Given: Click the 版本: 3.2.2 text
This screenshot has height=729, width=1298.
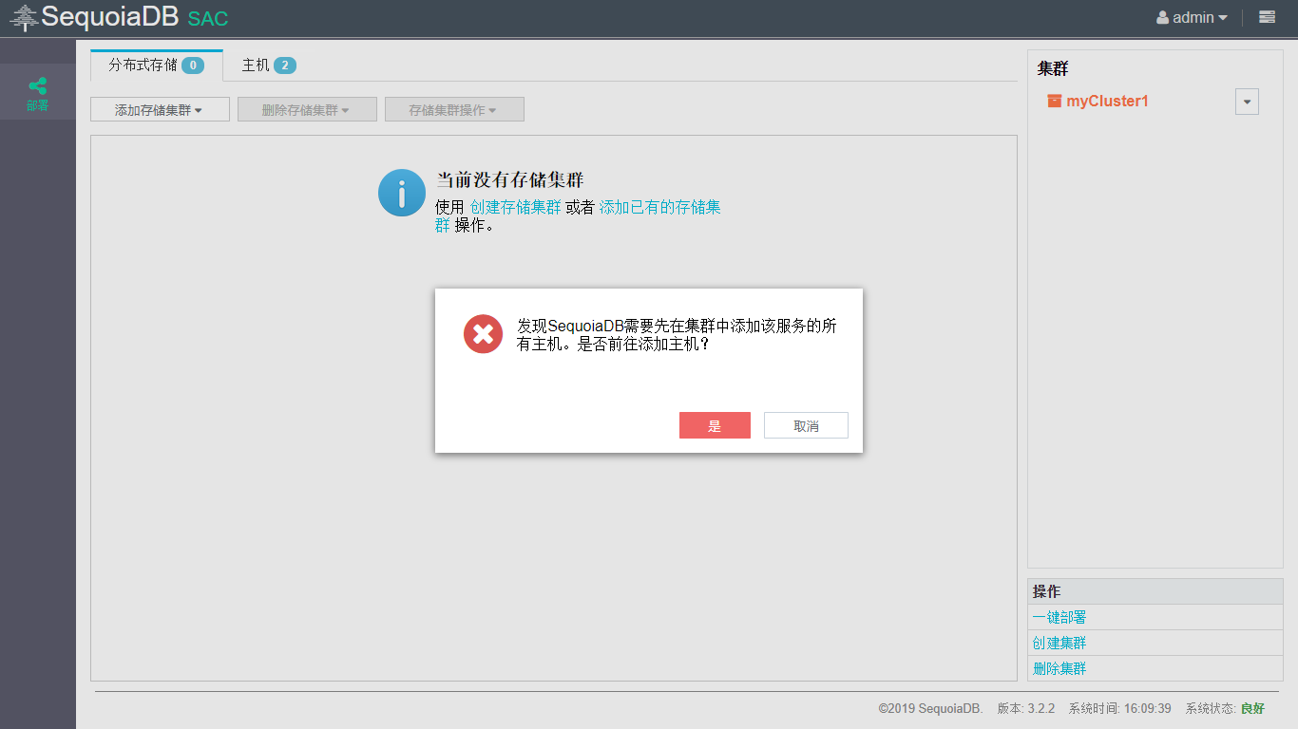Looking at the screenshot, I should [1026, 708].
